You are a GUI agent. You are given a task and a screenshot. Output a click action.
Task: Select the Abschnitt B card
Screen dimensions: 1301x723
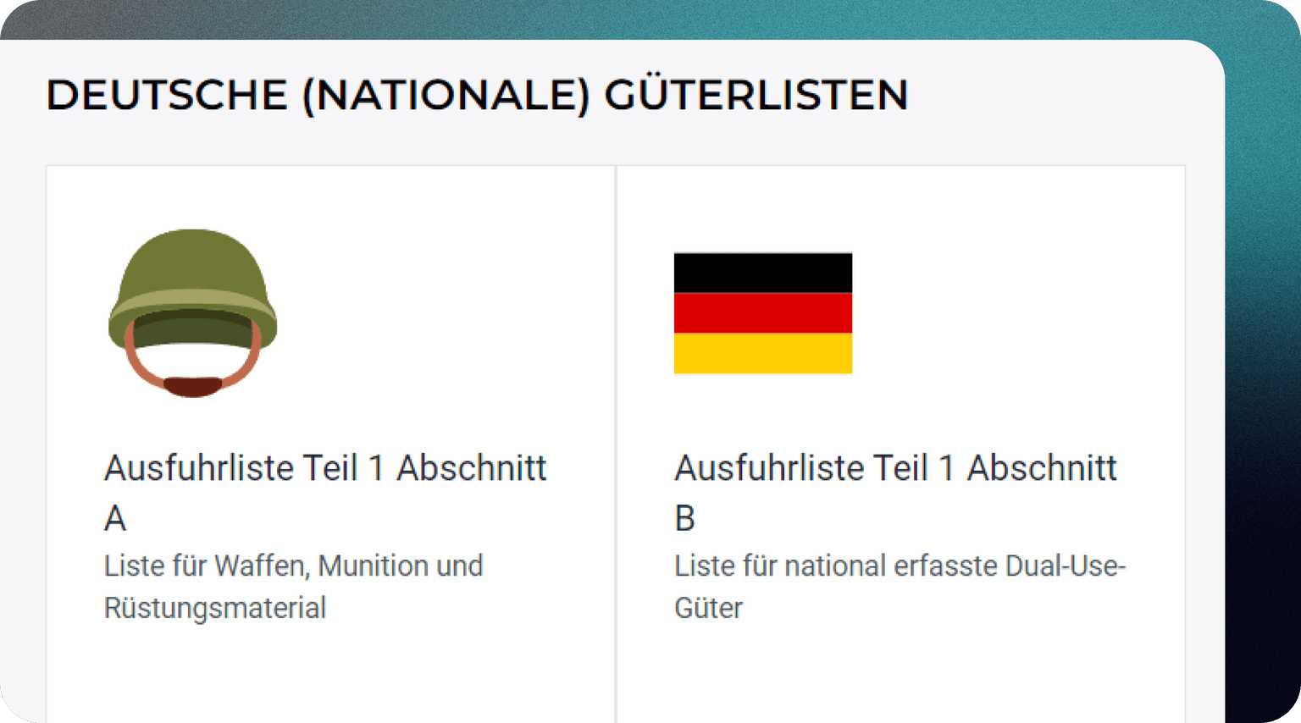click(x=901, y=423)
